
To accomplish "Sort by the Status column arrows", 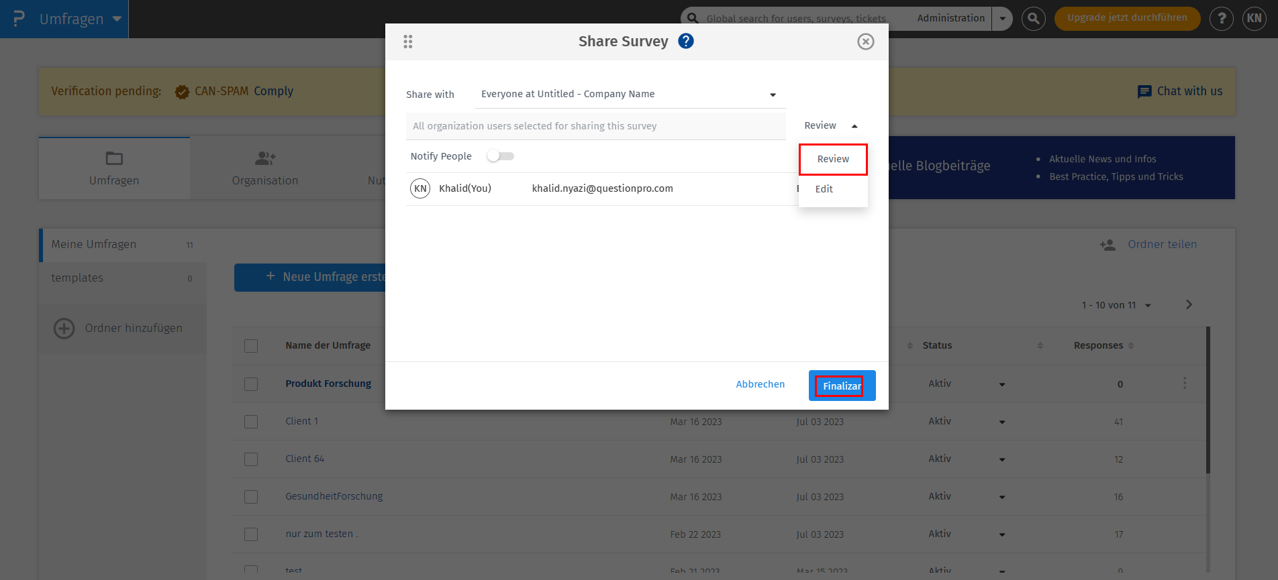I will click(x=1040, y=345).
